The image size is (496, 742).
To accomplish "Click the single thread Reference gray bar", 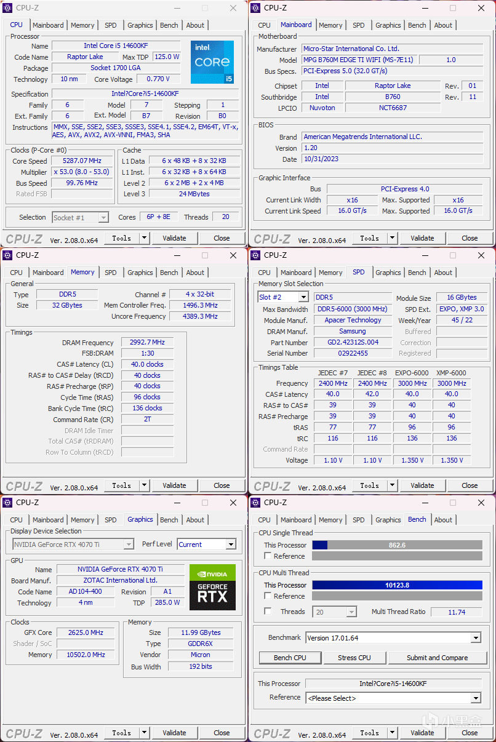I will click(397, 556).
